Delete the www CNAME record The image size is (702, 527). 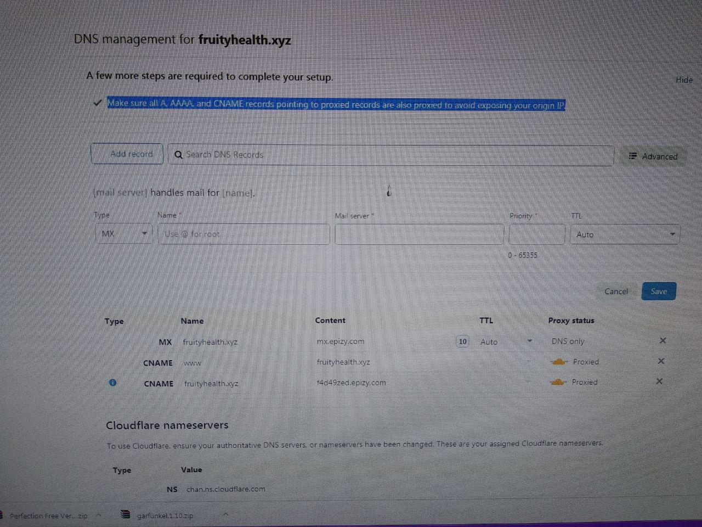click(661, 361)
